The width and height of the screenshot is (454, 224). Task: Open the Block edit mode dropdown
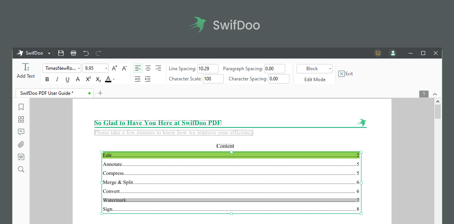[x=315, y=69]
